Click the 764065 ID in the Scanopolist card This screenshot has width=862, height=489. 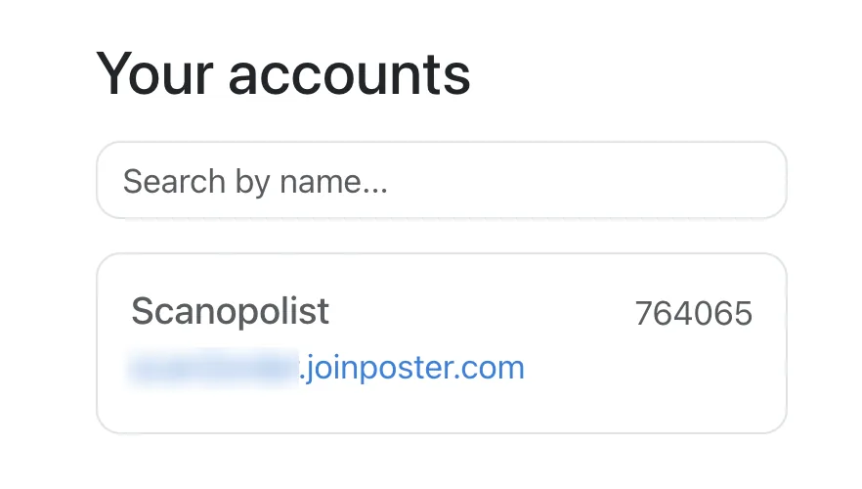coord(693,314)
